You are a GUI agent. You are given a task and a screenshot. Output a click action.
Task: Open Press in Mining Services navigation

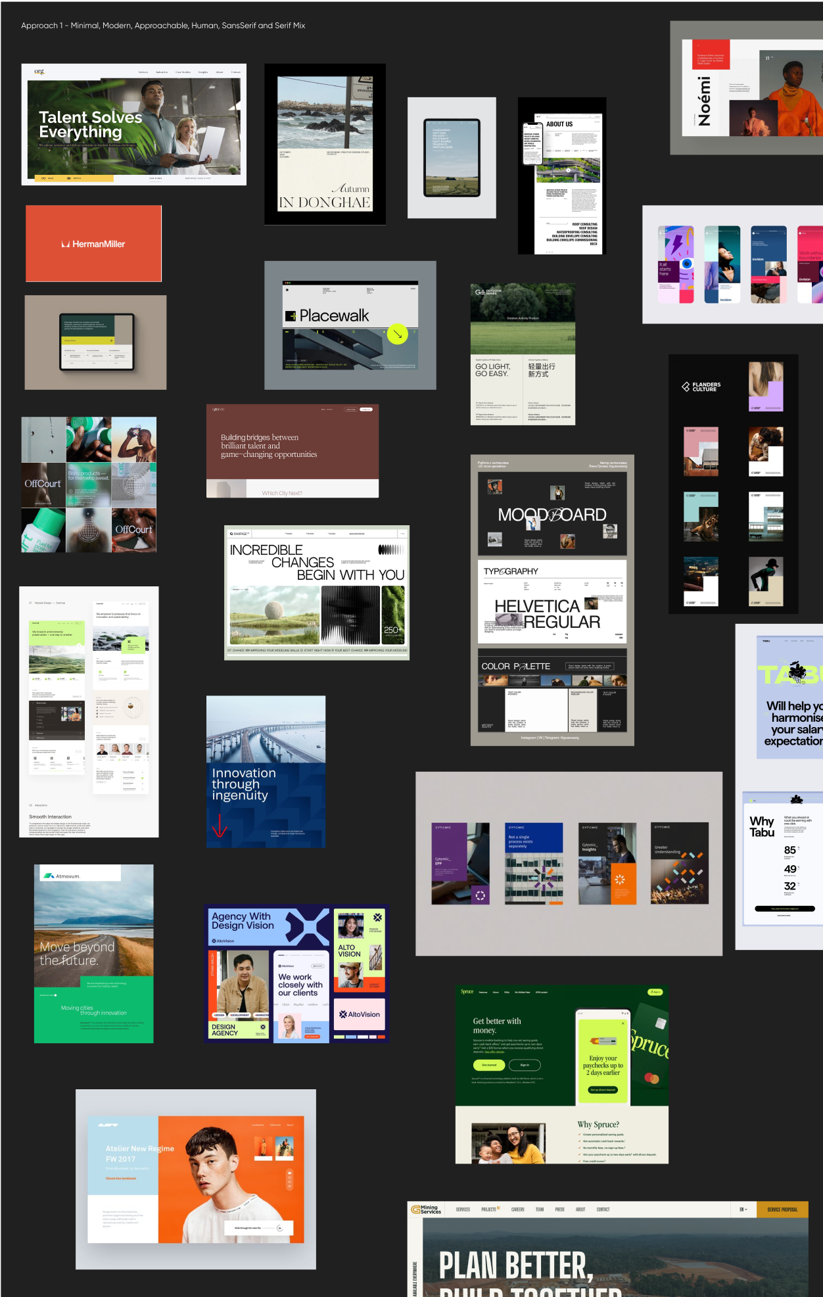559,1210
